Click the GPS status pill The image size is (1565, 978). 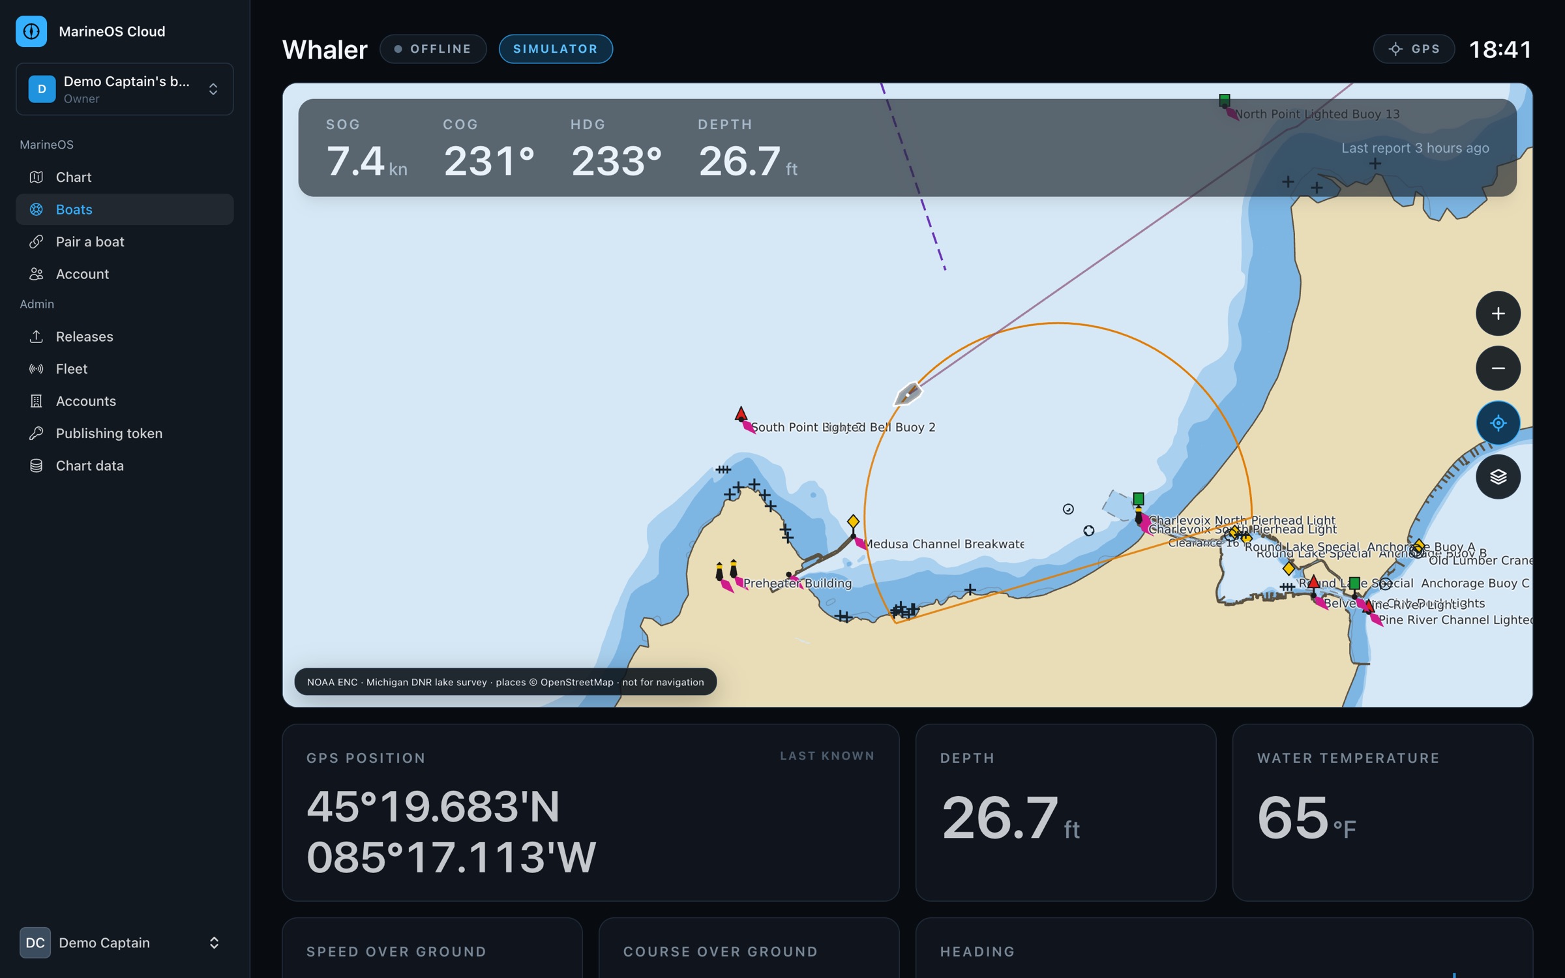pos(1414,49)
